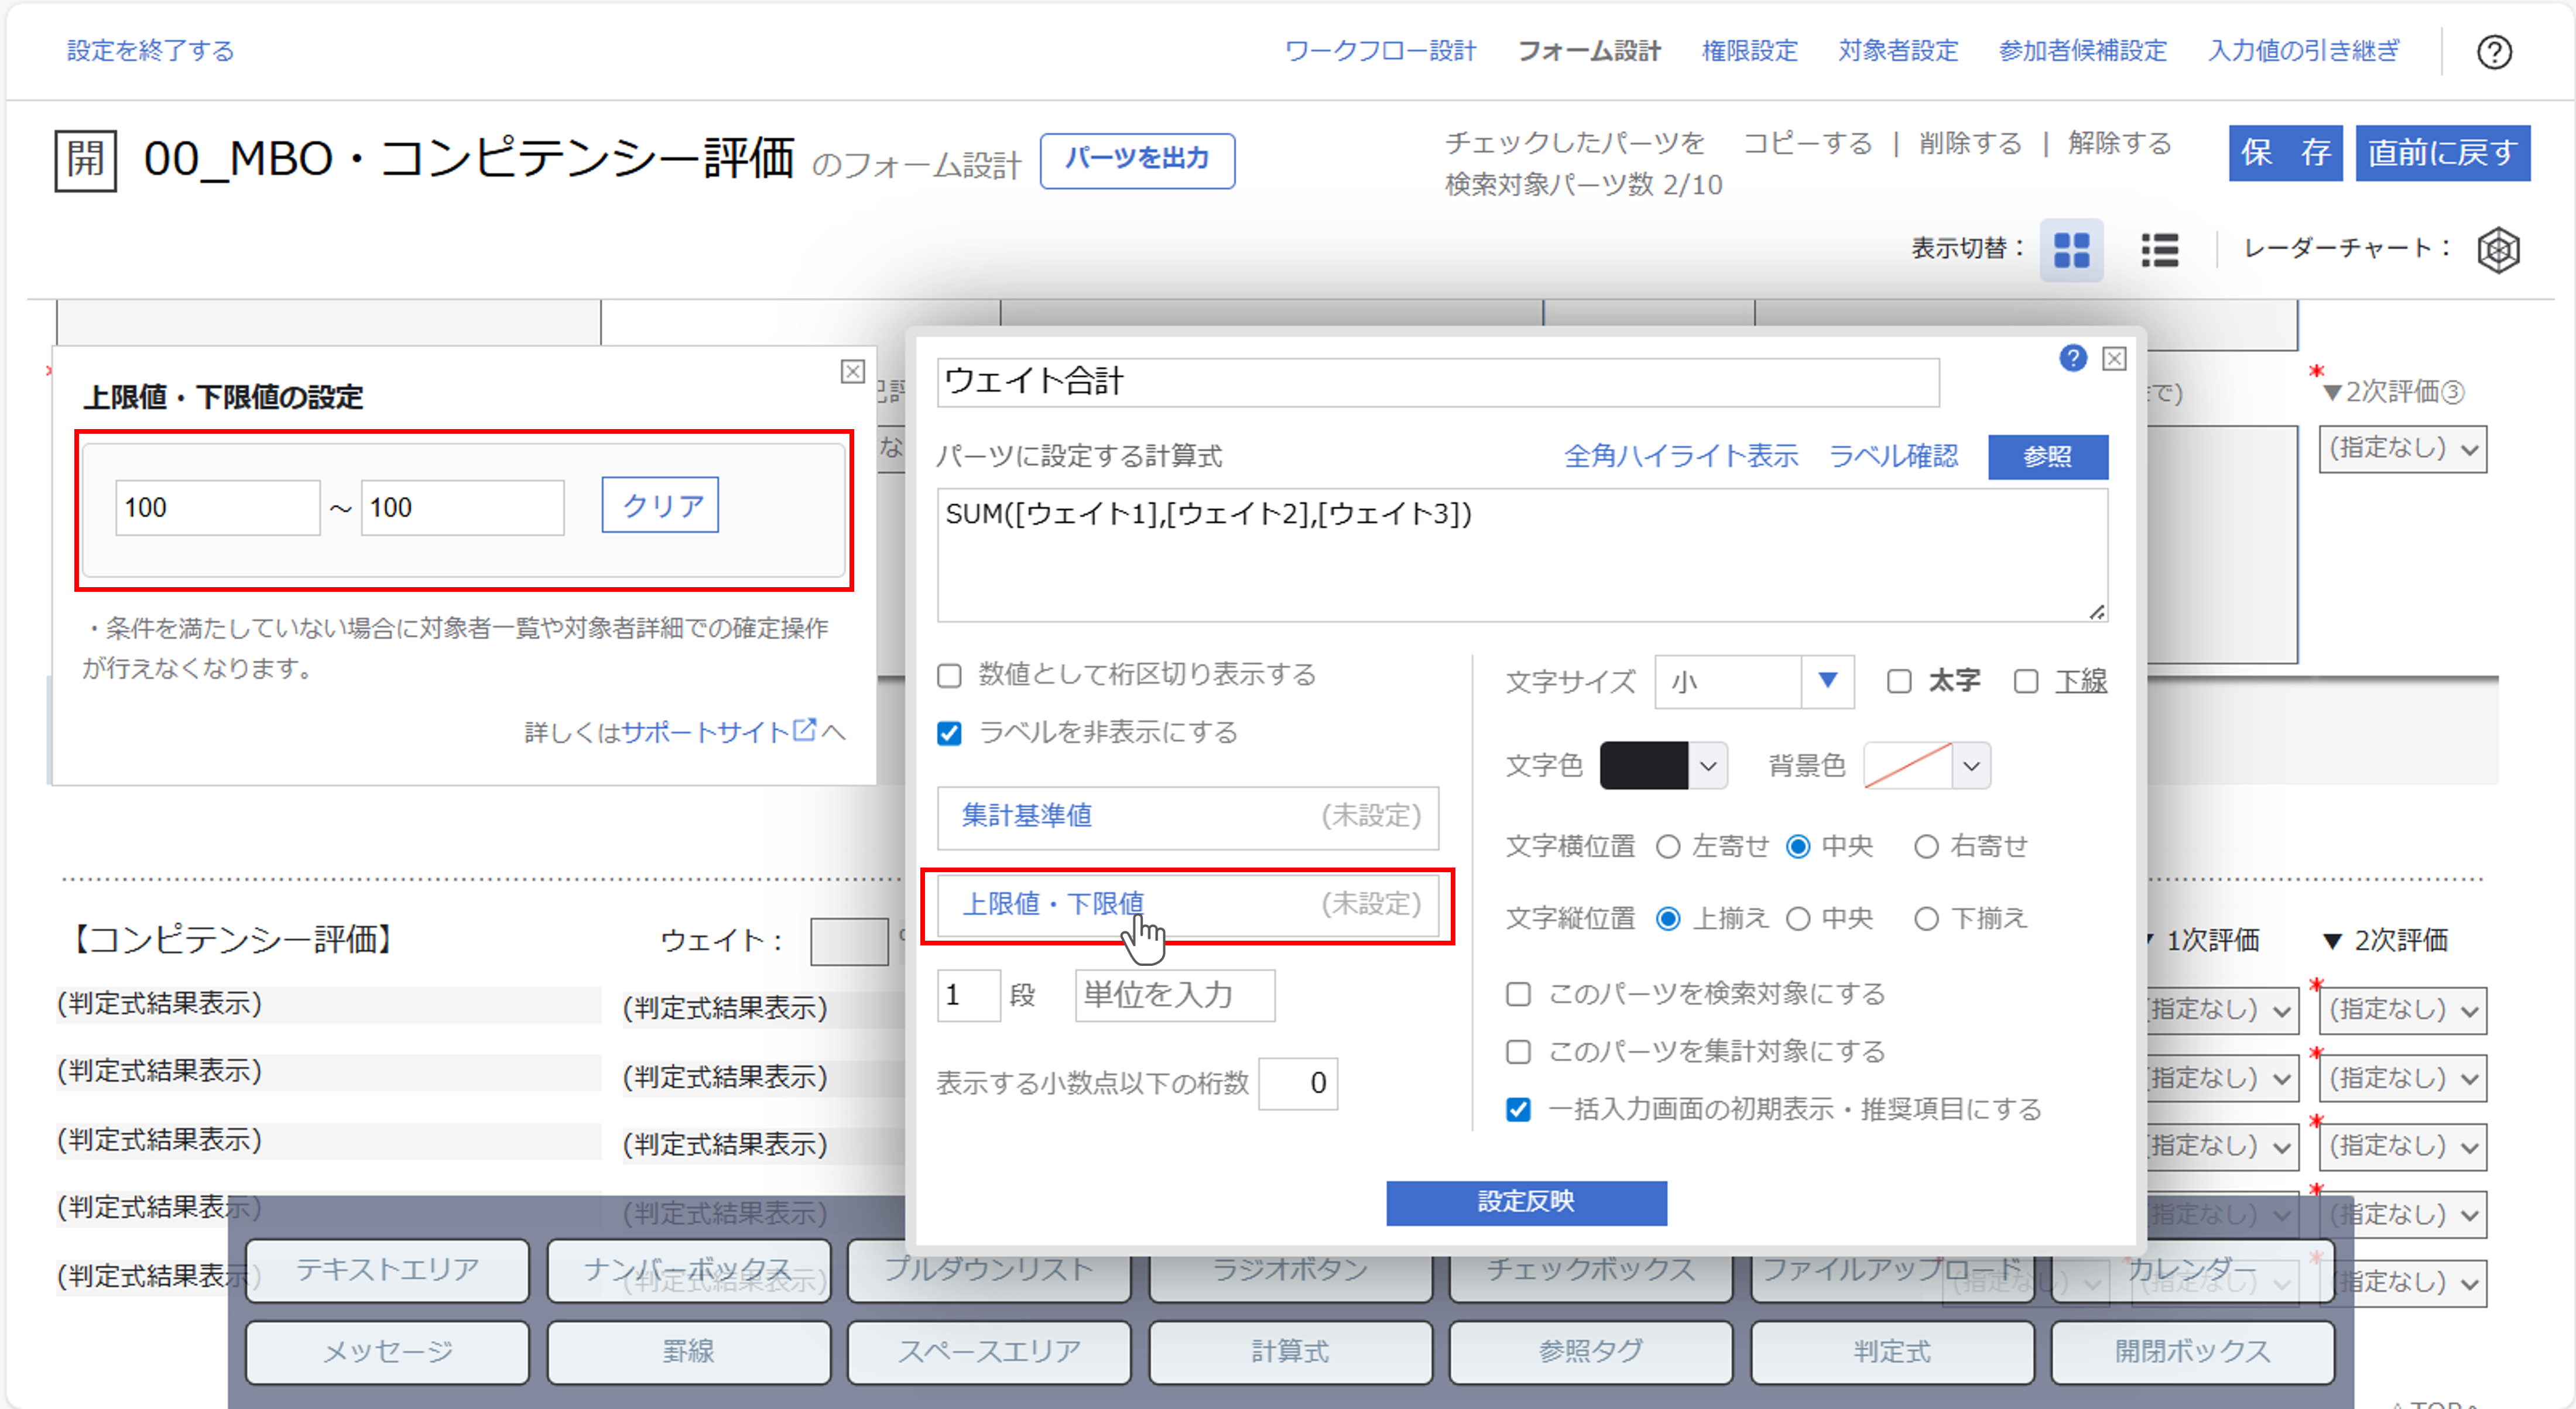Open the 背景色 dropdown arrow
2576x1409 pixels.
[x=1970, y=767]
